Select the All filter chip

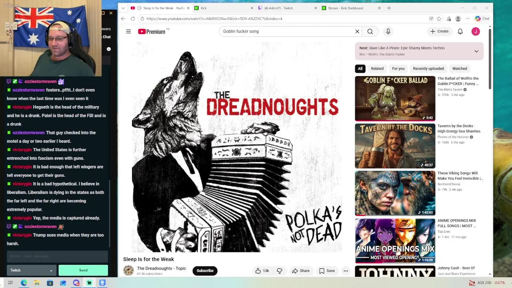pyautogui.click(x=360, y=68)
